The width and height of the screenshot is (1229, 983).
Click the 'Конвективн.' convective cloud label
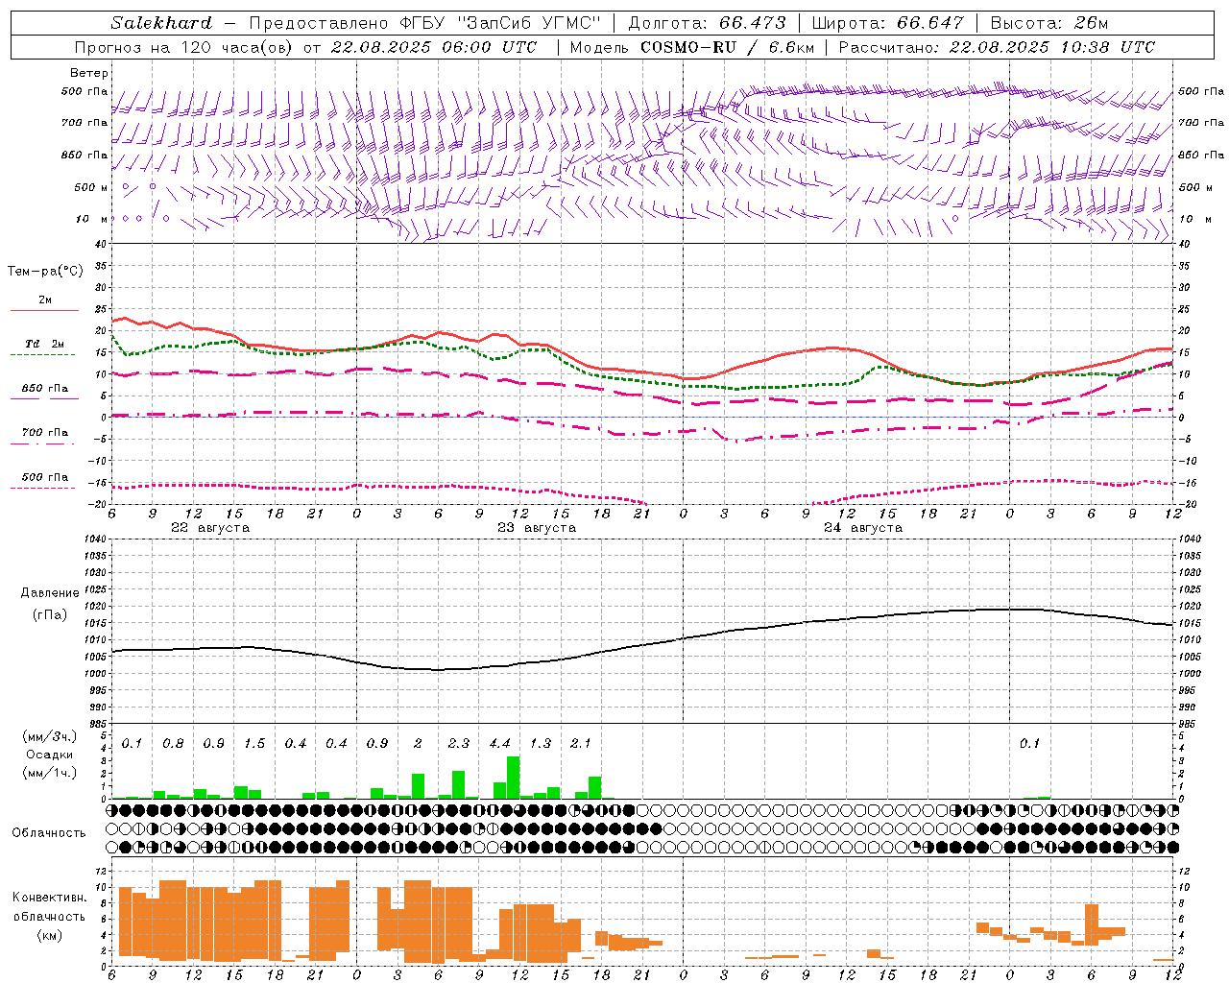(50, 898)
